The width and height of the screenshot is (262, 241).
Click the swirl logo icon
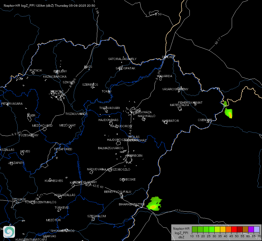pos(9,232)
